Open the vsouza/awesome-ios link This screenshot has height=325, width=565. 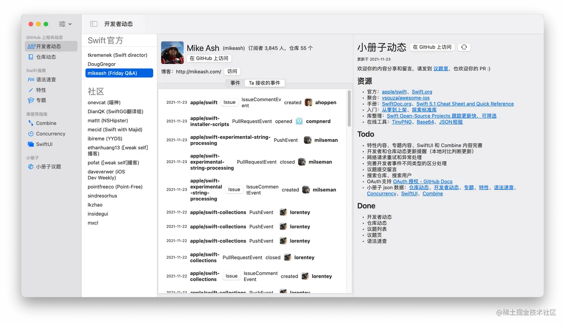click(x=406, y=98)
